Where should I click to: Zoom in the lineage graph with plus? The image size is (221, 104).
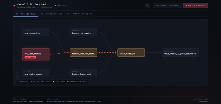[17, 74]
